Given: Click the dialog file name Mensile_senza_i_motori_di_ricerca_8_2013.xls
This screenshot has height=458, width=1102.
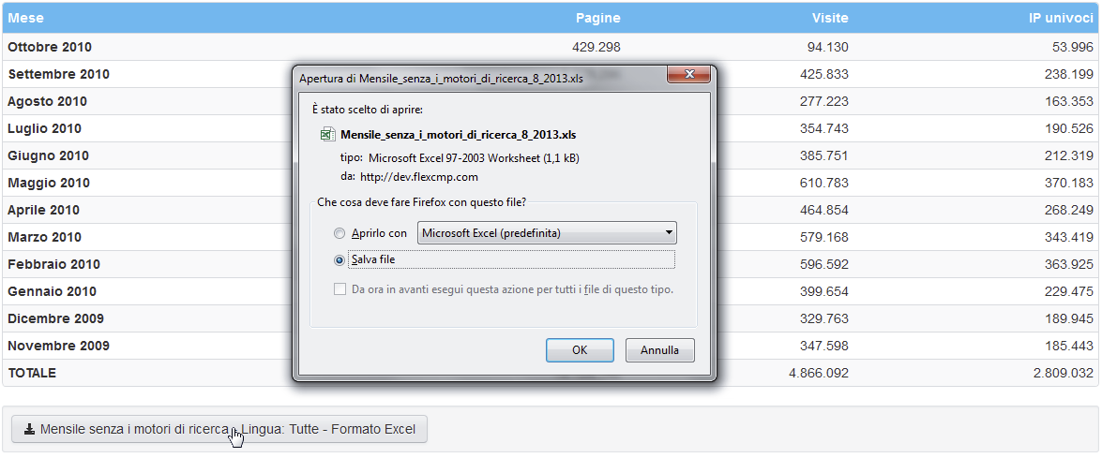Looking at the screenshot, I should (x=459, y=135).
